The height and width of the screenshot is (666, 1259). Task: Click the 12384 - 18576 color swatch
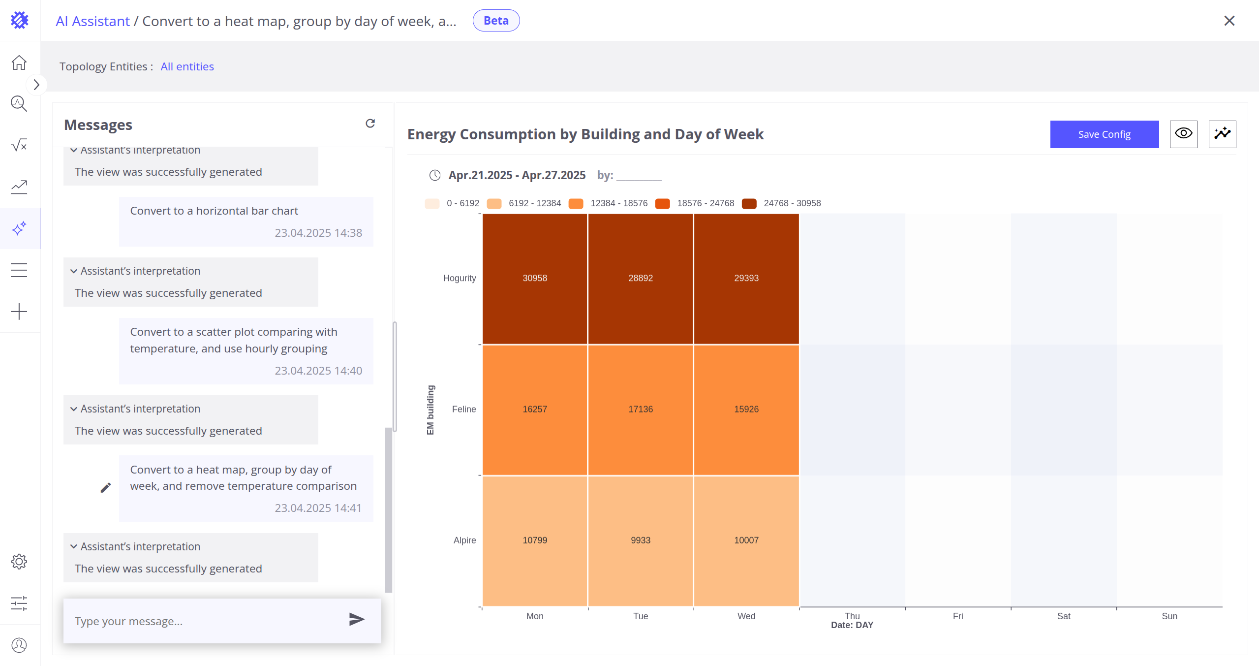tap(576, 203)
